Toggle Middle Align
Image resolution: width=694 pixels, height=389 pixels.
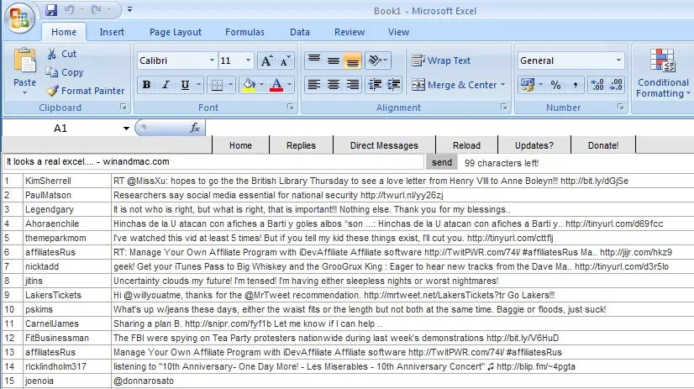334,60
